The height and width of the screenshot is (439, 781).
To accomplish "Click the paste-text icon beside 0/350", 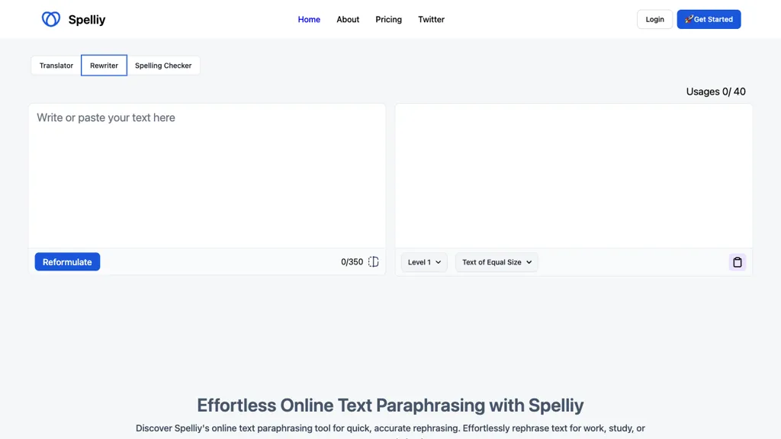I will click(374, 262).
